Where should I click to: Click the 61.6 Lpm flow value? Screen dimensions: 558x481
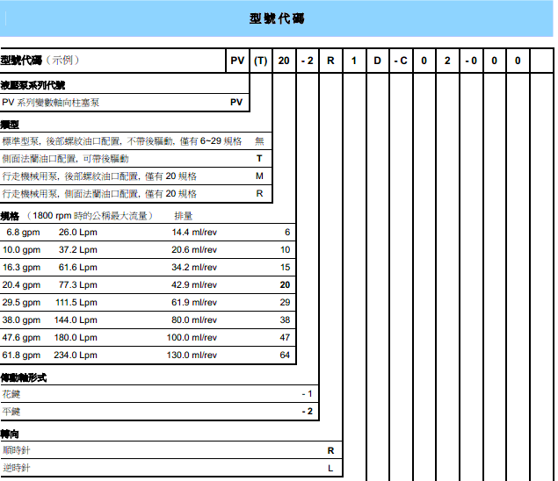pyautogui.click(x=77, y=268)
